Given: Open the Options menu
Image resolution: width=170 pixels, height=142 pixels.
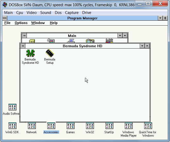Looking at the screenshot, I should [21, 23].
